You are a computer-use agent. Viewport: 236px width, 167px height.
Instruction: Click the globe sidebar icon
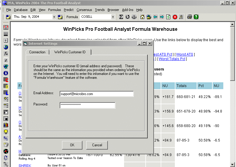click(x=6, y=47)
